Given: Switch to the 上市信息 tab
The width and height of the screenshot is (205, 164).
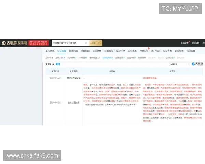Looking at the screenshot, I should (x=50, y=51).
